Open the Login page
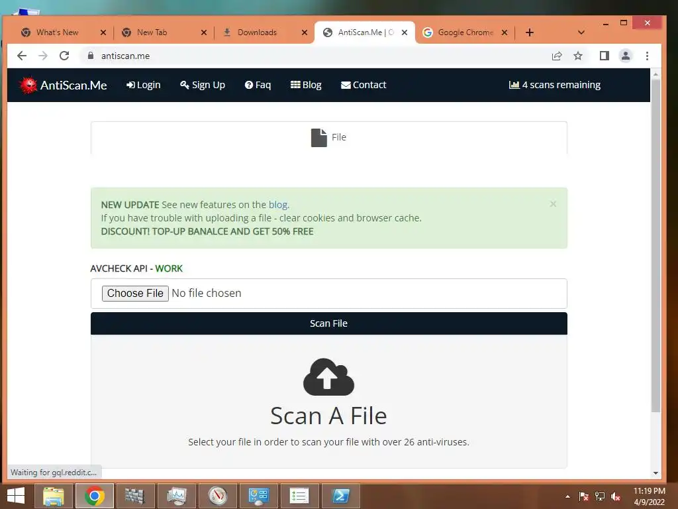Viewport: 678px width, 509px height. coord(143,85)
